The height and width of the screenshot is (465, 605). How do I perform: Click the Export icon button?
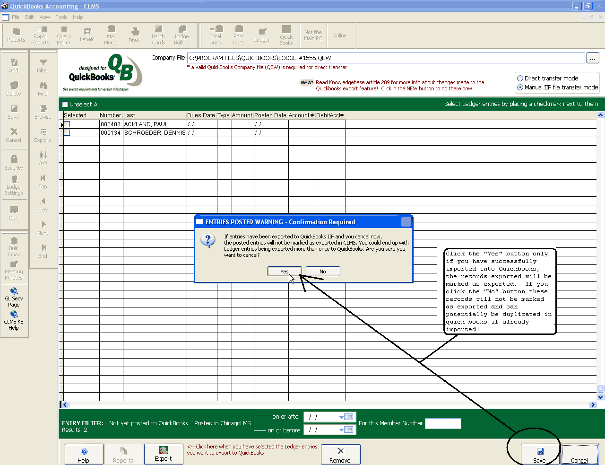coord(163,454)
